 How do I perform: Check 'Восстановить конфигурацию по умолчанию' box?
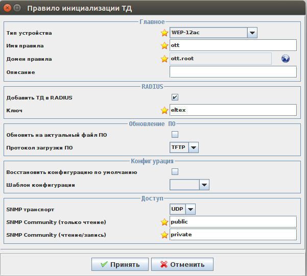(175, 172)
